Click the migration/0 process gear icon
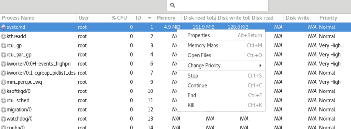This screenshot has width=351, height=129. pos(3,109)
